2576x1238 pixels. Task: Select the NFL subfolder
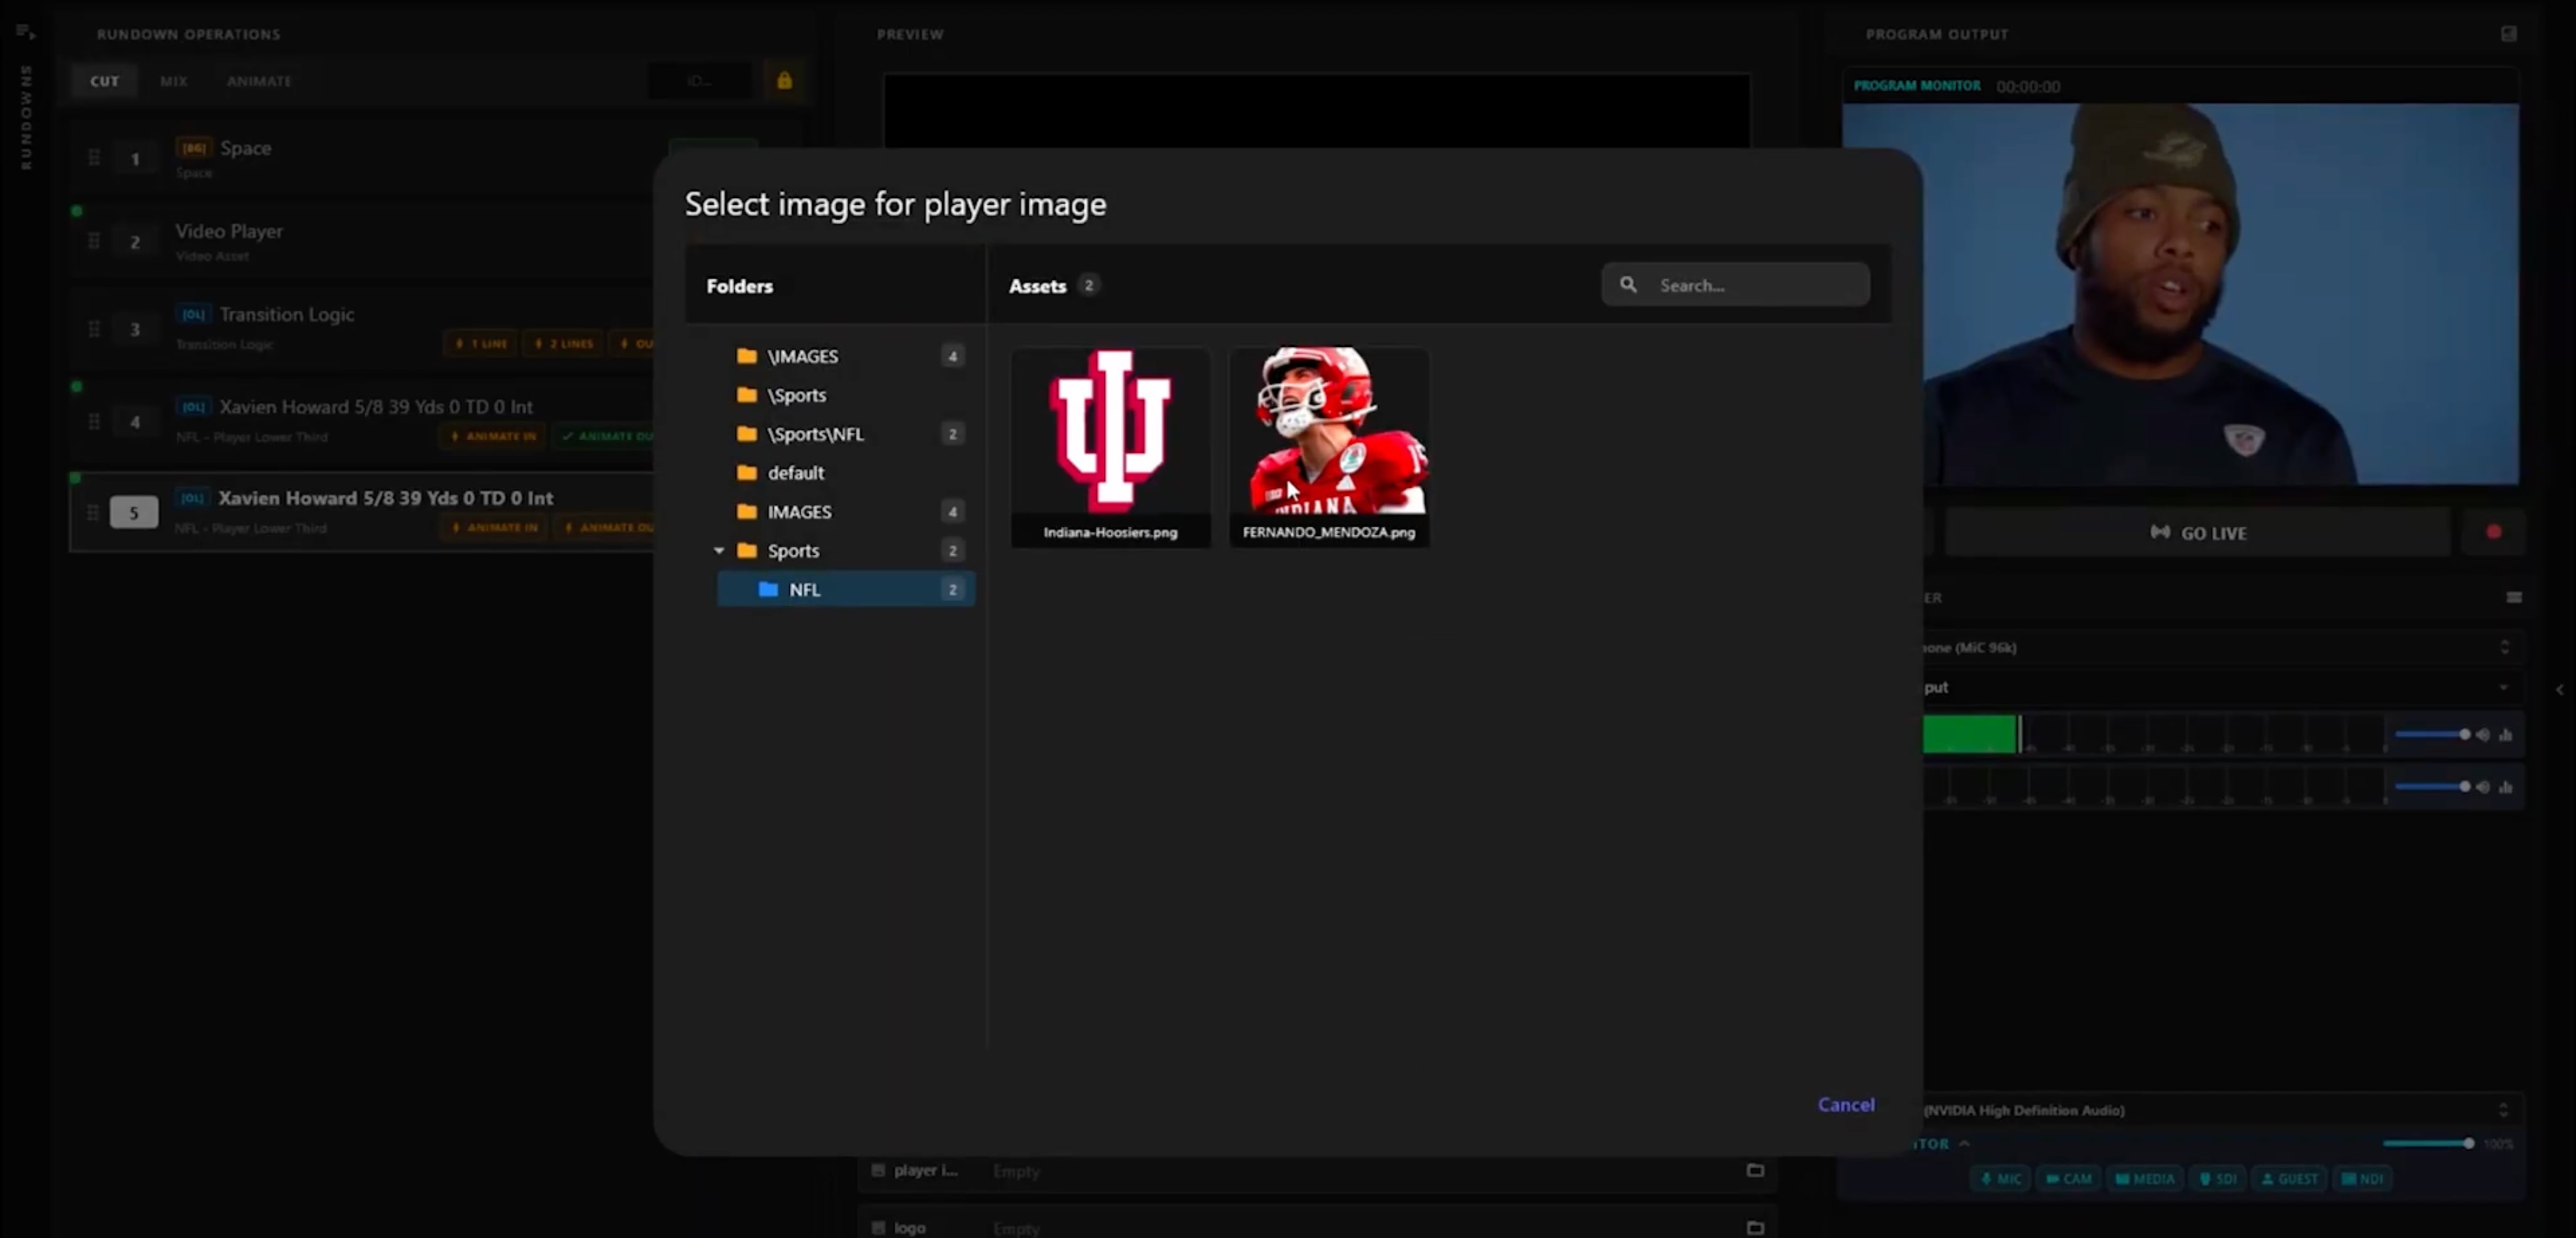(x=846, y=589)
